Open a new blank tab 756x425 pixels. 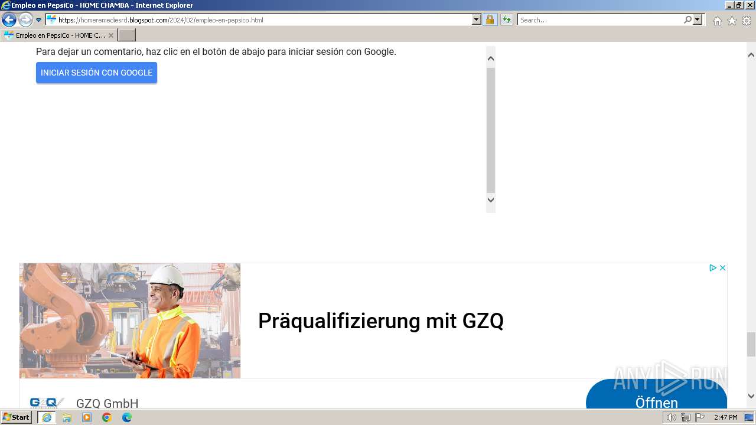tap(126, 35)
